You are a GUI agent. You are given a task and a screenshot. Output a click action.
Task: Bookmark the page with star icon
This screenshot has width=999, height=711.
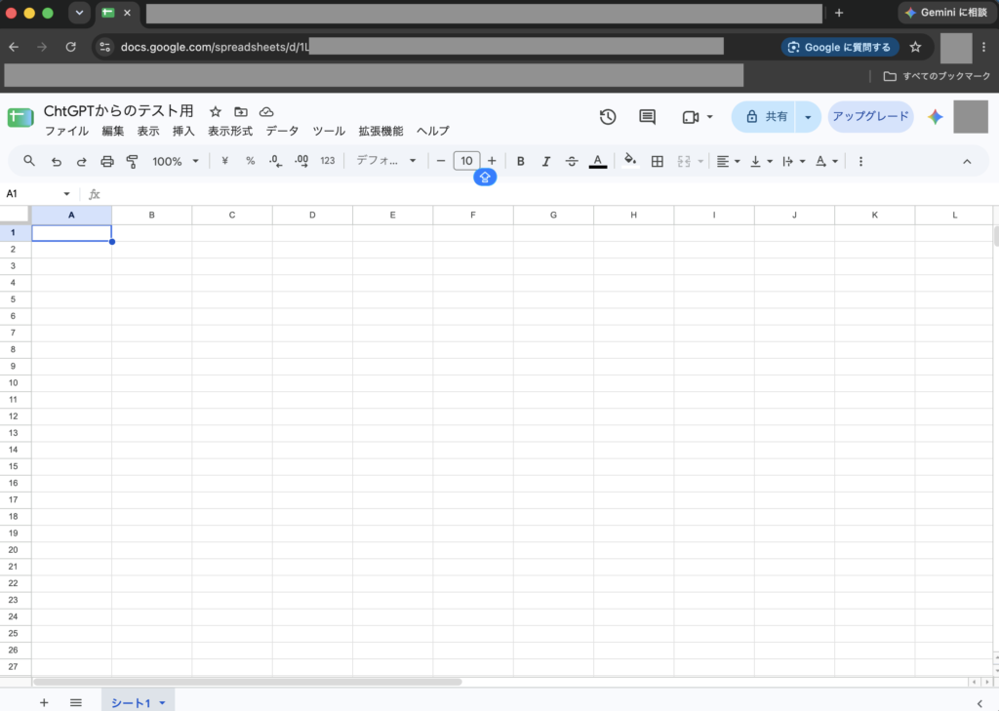(x=915, y=47)
